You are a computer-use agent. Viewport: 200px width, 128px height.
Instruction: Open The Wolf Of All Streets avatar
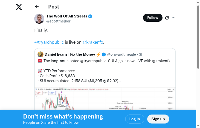click(x=39, y=19)
